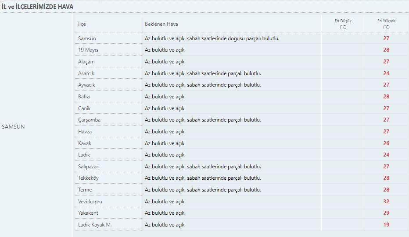
Task: Click the high temperature 27 for Salıpazarı
Action: point(386,166)
